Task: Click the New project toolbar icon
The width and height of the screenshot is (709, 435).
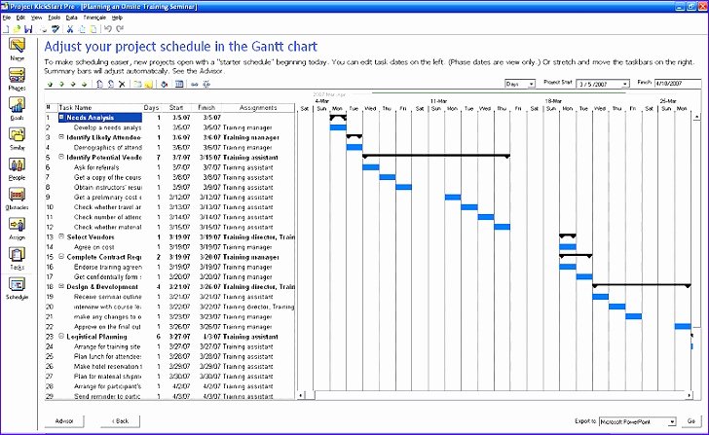Action: click(x=6, y=29)
